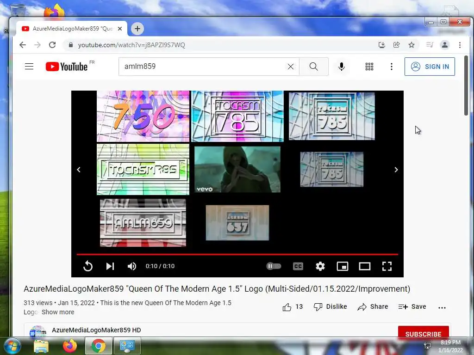Go to YouTube home via logo
Image resolution: width=474 pixels, height=355 pixels.
click(67, 67)
